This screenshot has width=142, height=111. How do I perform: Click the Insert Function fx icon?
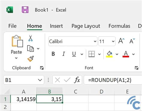(77, 80)
